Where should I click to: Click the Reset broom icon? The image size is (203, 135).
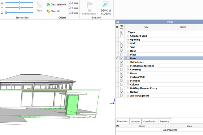tap(39, 5)
